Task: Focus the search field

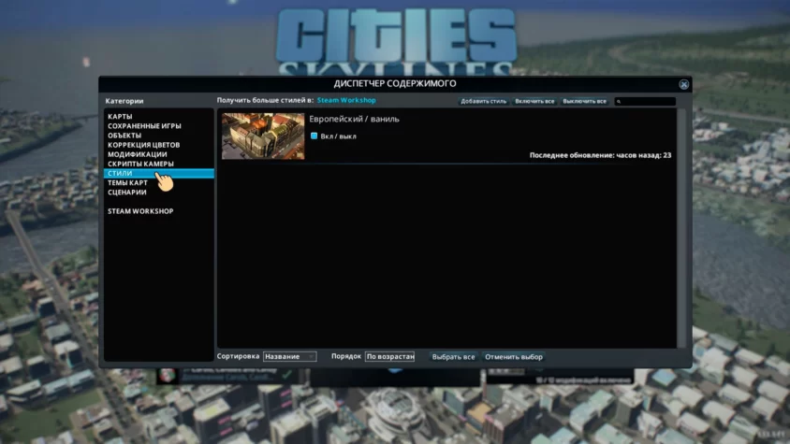Action: coord(645,101)
